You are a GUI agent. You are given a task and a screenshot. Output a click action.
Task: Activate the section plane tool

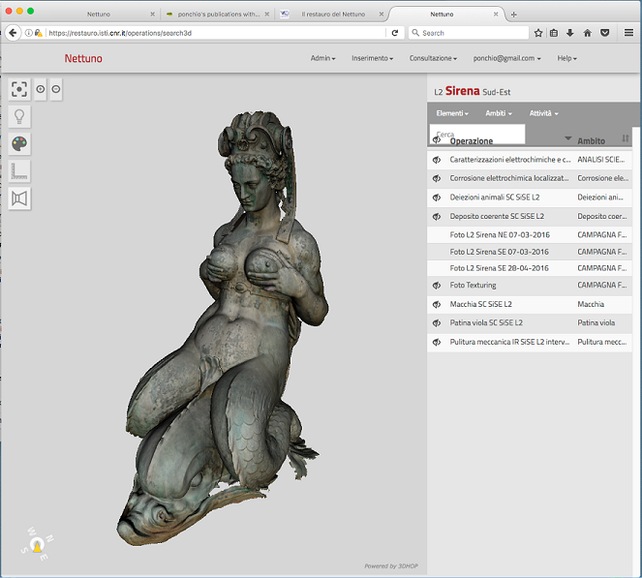(x=19, y=198)
